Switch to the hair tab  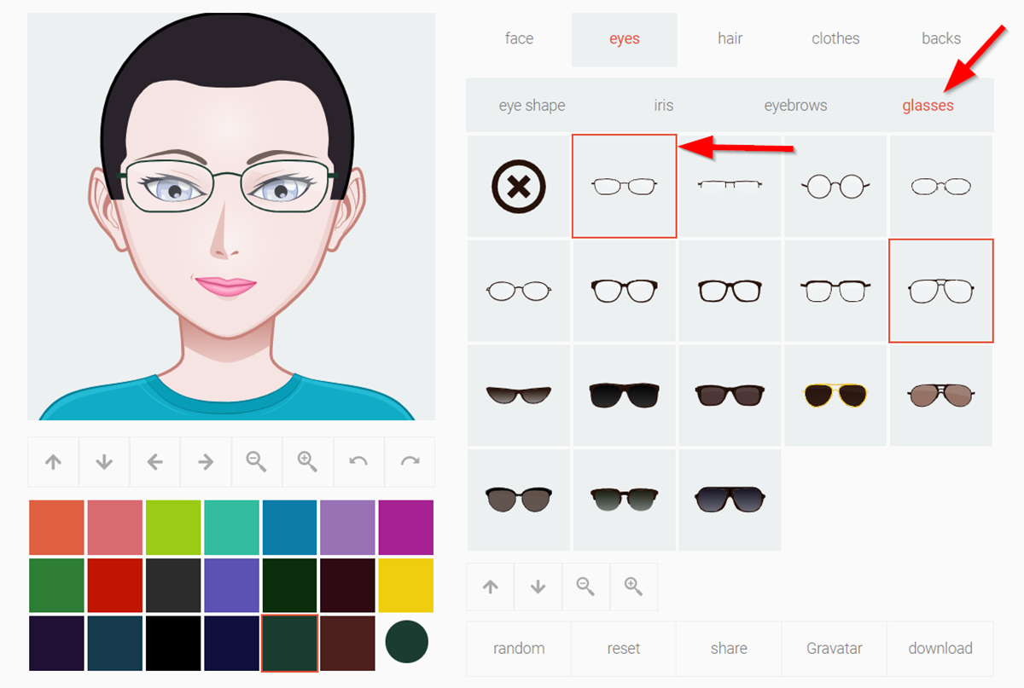[x=730, y=38]
